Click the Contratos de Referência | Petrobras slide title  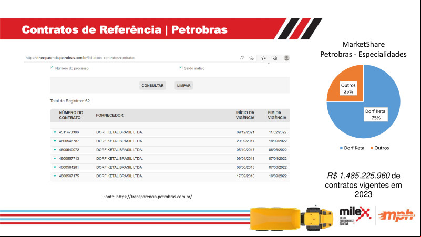tap(125, 29)
